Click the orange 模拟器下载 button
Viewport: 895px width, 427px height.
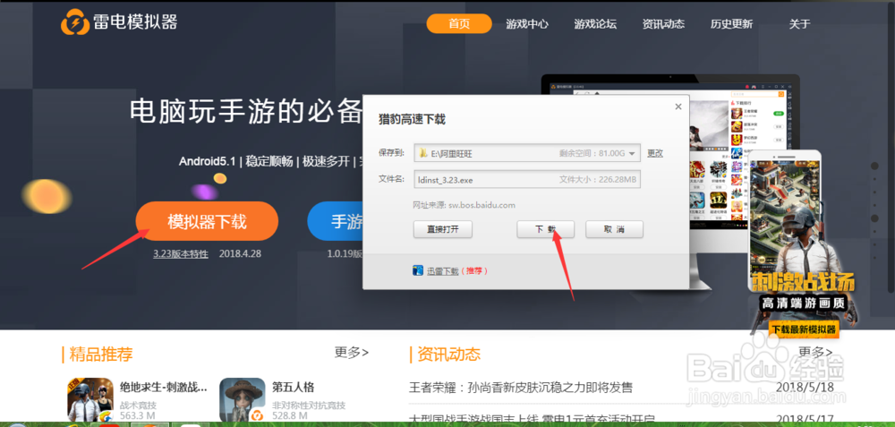(207, 221)
